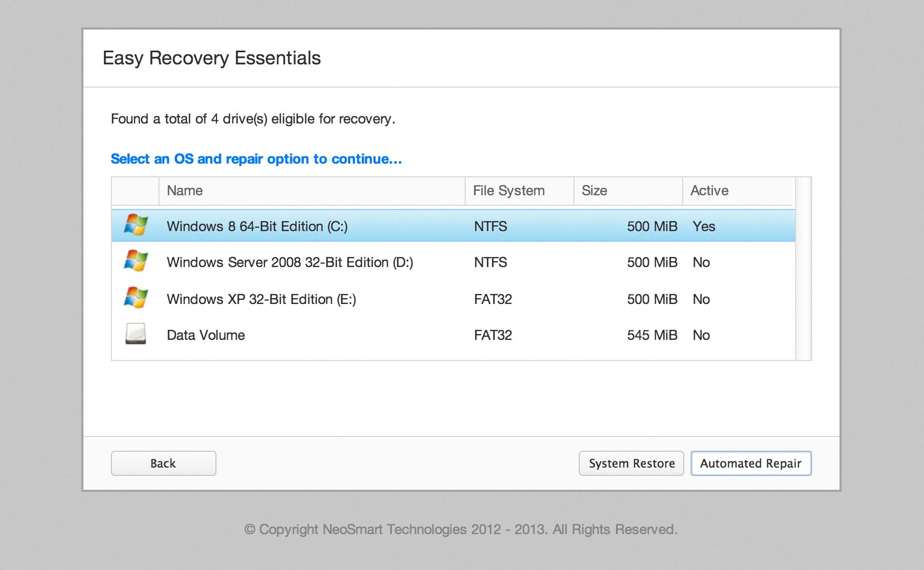Image resolution: width=924 pixels, height=570 pixels.
Task: Select Windows Server 2008 32-Bit Edition (D:)
Action: click(290, 262)
